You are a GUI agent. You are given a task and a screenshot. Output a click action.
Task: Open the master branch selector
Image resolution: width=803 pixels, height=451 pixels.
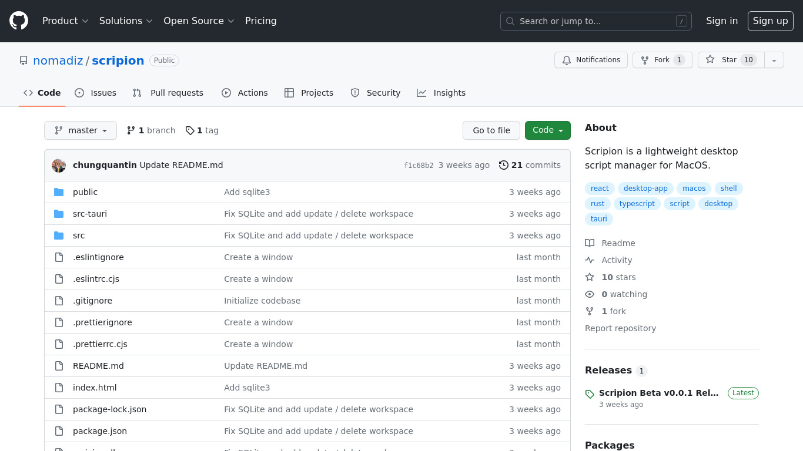pyautogui.click(x=81, y=130)
